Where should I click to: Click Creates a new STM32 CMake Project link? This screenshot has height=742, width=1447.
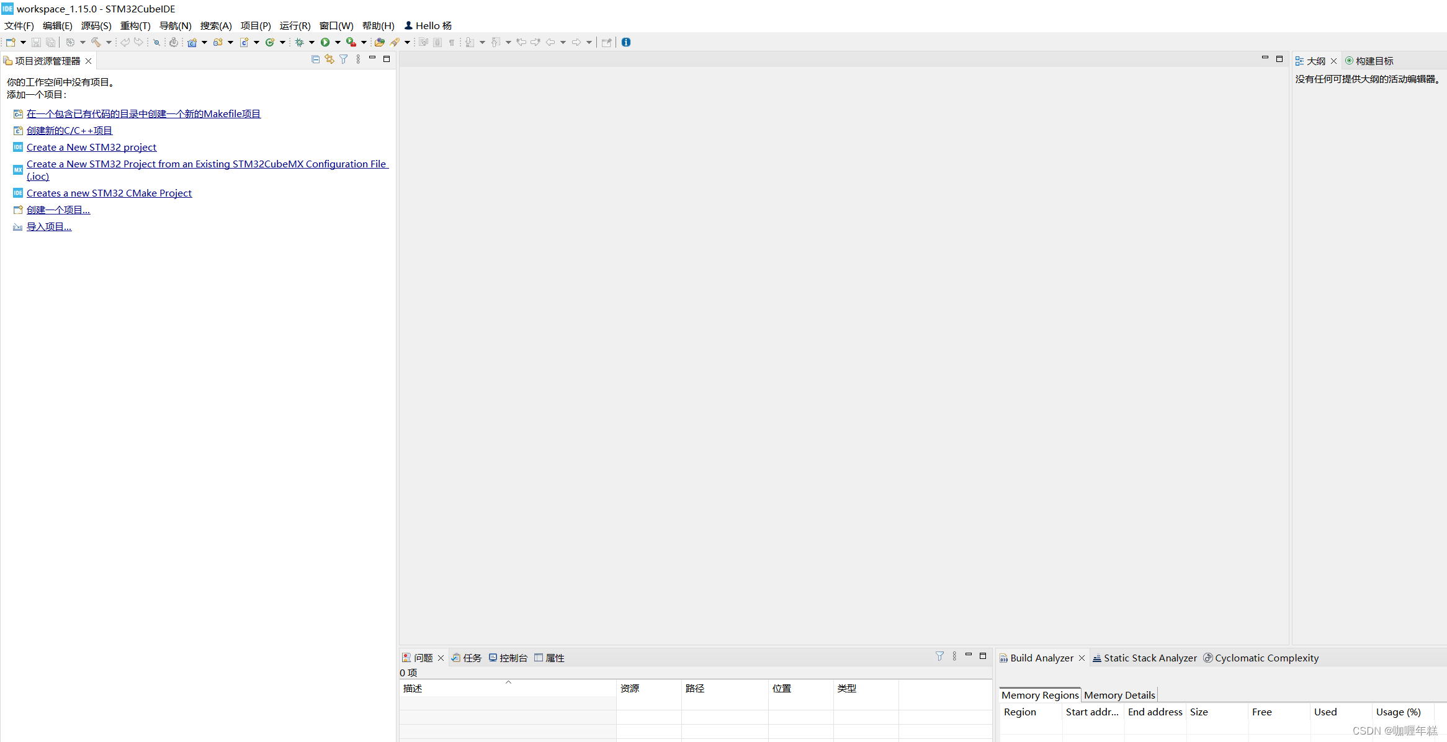tap(109, 193)
